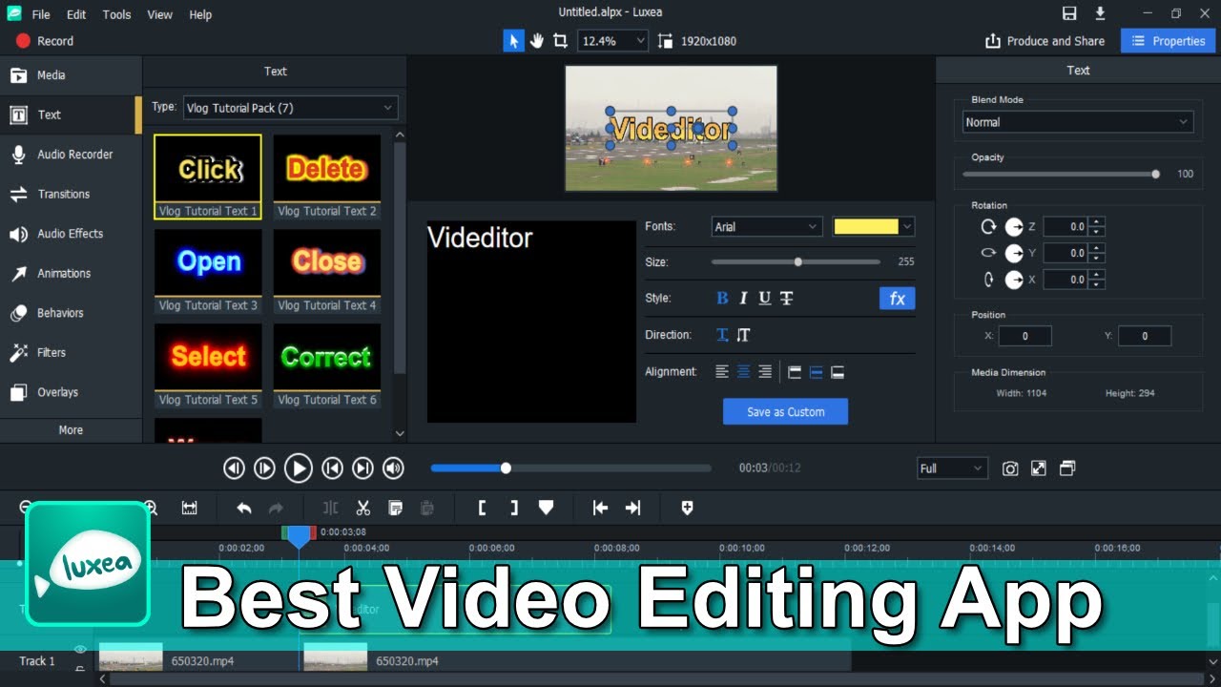Click the main Play button
This screenshot has height=687, width=1221.
tap(299, 468)
